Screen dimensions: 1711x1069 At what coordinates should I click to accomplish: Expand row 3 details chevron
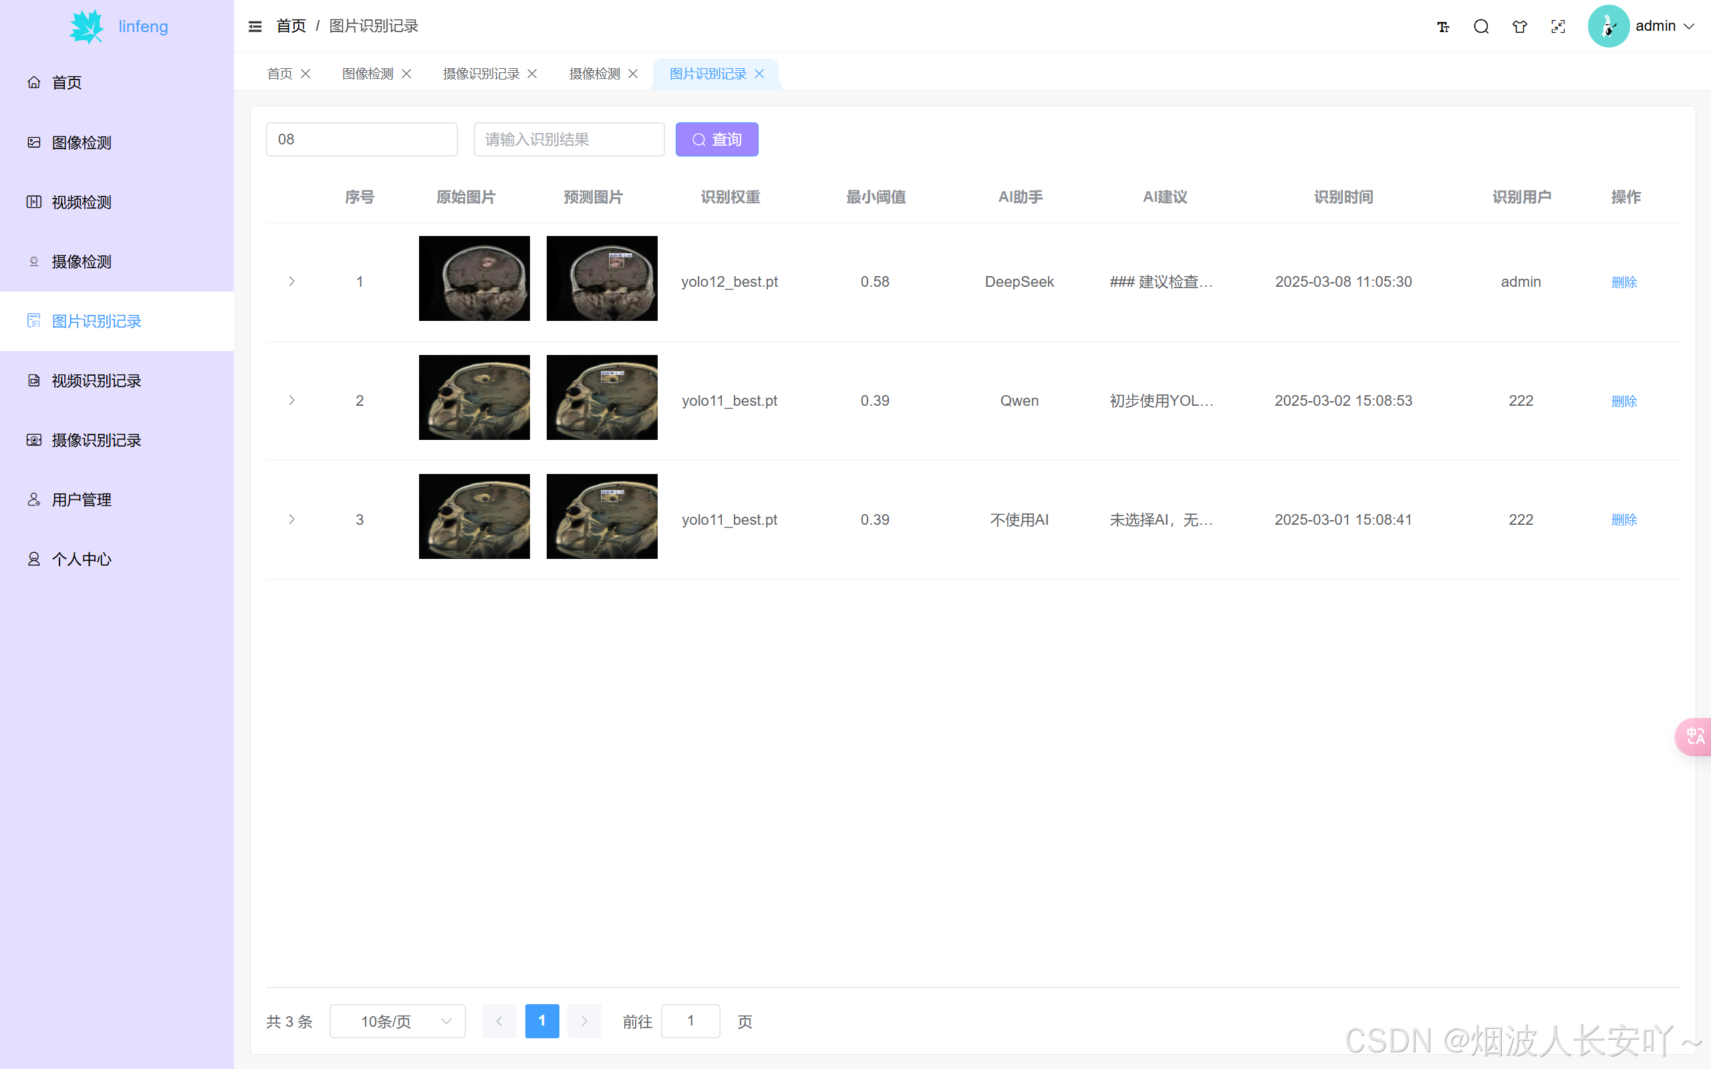[x=291, y=519]
